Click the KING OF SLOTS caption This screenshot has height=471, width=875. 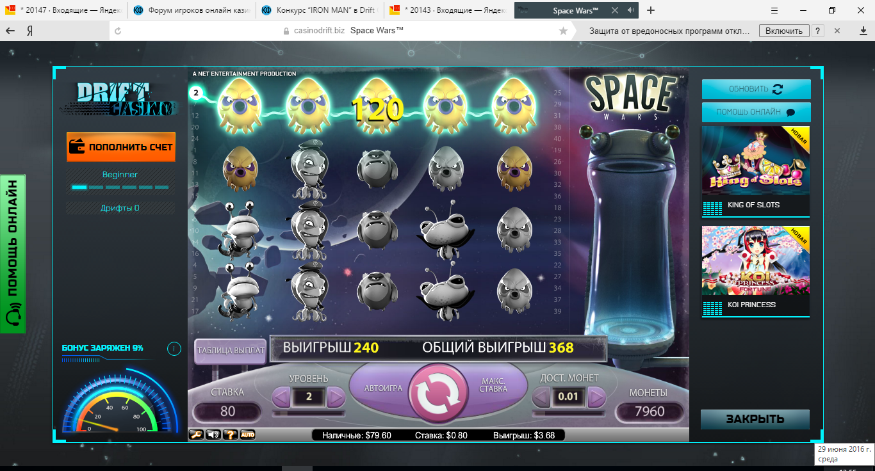754,205
